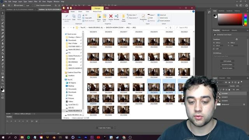Click Delete in the Explorer ribbon
The width and height of the screenshot is (249, 140).
pos(110,17)
